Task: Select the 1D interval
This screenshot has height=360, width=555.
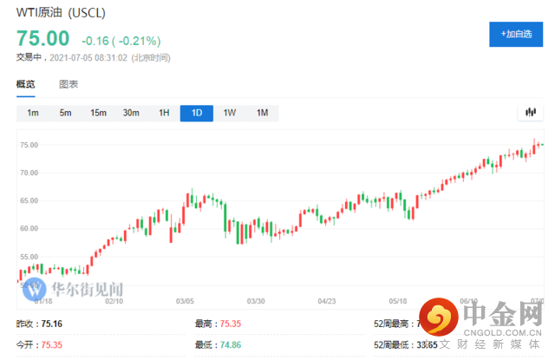Action: coord(197,113)
